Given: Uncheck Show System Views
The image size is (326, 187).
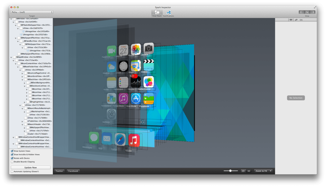Looking at the screenshot, I should tap(12, 151).
